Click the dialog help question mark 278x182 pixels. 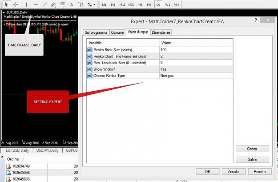tap(256, 20)
